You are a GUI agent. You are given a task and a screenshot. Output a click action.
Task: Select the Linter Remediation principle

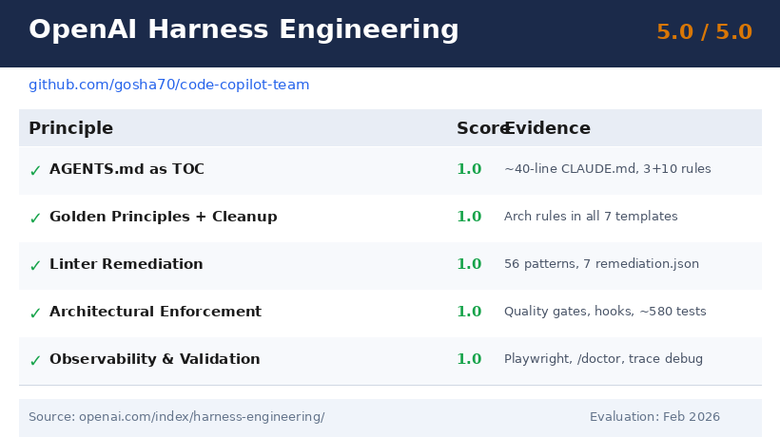pos(127,264)
